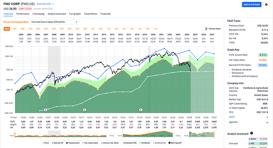
Task: Open the Forecasting tab
Action: 38,14
